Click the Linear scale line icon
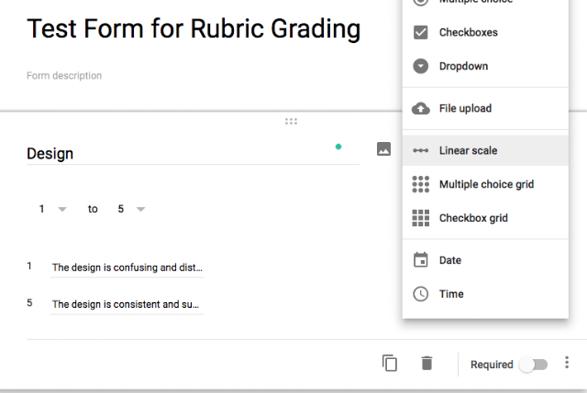 [x=420, y=150]
